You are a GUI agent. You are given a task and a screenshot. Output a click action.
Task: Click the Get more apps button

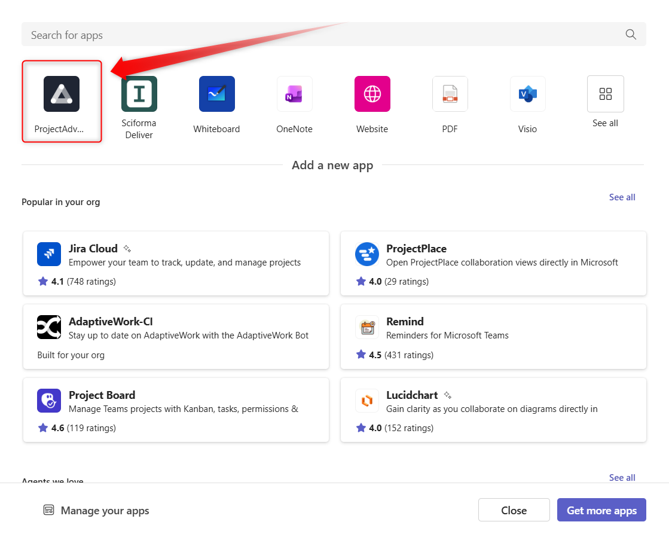[601, 509]
